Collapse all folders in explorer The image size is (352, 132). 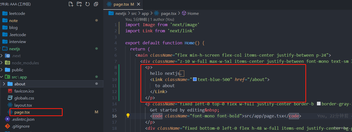(96, 4)
